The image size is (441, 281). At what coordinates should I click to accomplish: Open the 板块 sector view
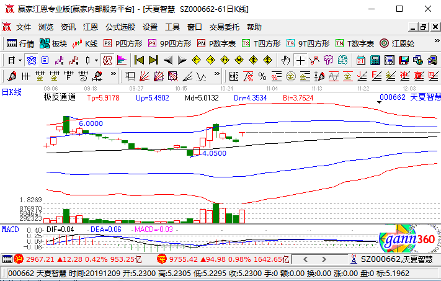pos(53,43)
